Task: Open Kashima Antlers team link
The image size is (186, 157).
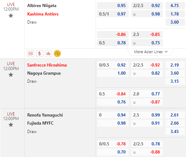Action: 43,14
